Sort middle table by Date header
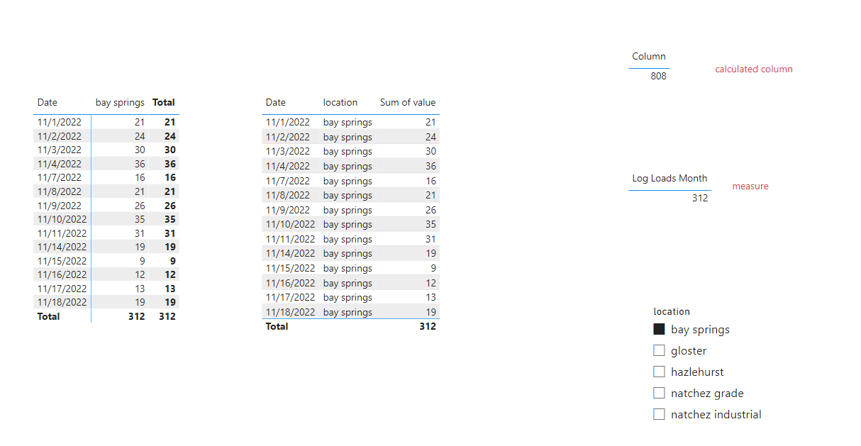 click(x=276, y=102)
